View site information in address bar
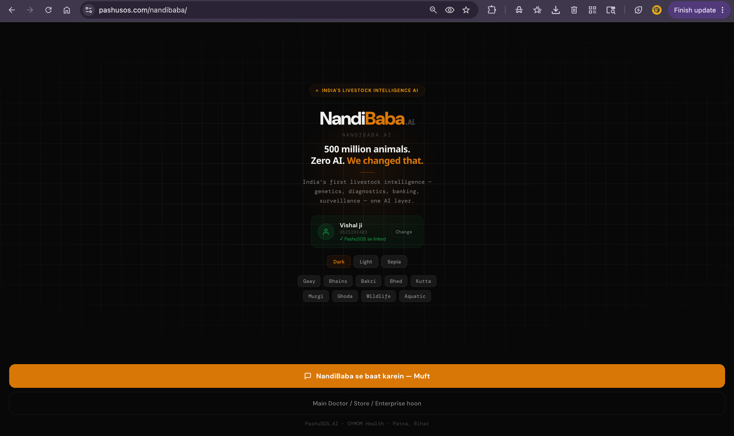 (89, 10)
